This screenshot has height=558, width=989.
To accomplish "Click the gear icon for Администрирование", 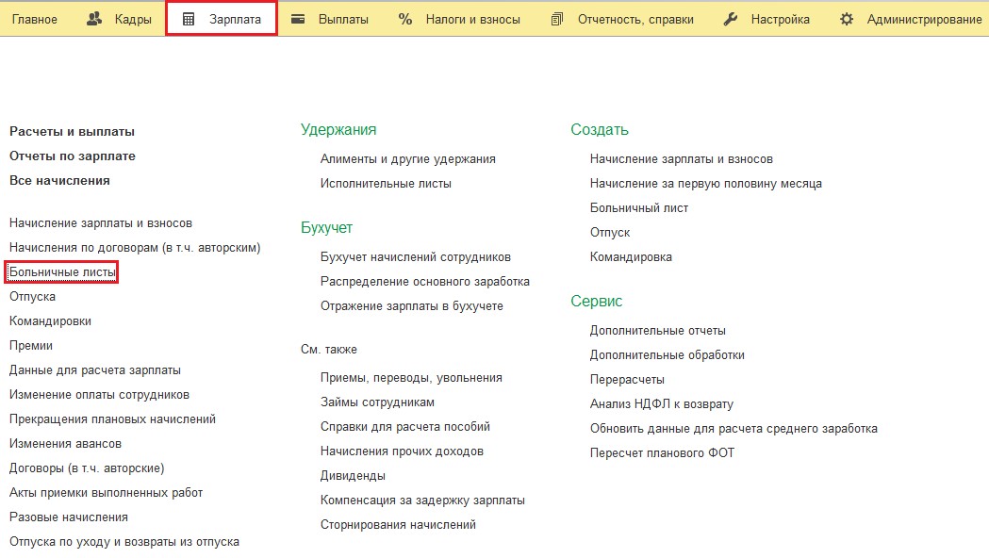I will pos(847,19).
